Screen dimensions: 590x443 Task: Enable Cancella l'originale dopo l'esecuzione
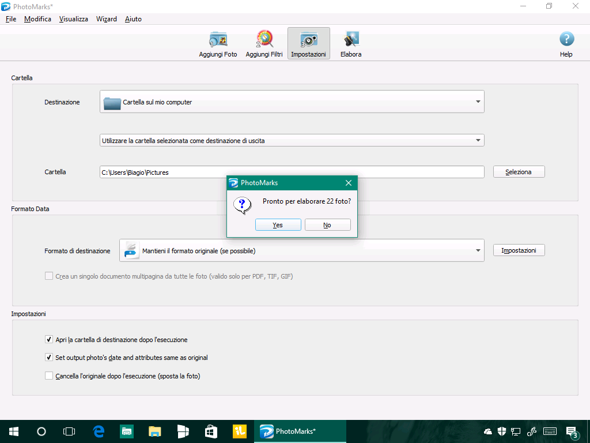pos(49,376)
